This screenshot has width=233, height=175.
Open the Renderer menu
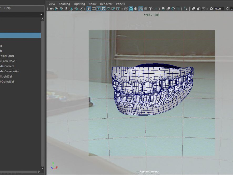click(106, 4)
